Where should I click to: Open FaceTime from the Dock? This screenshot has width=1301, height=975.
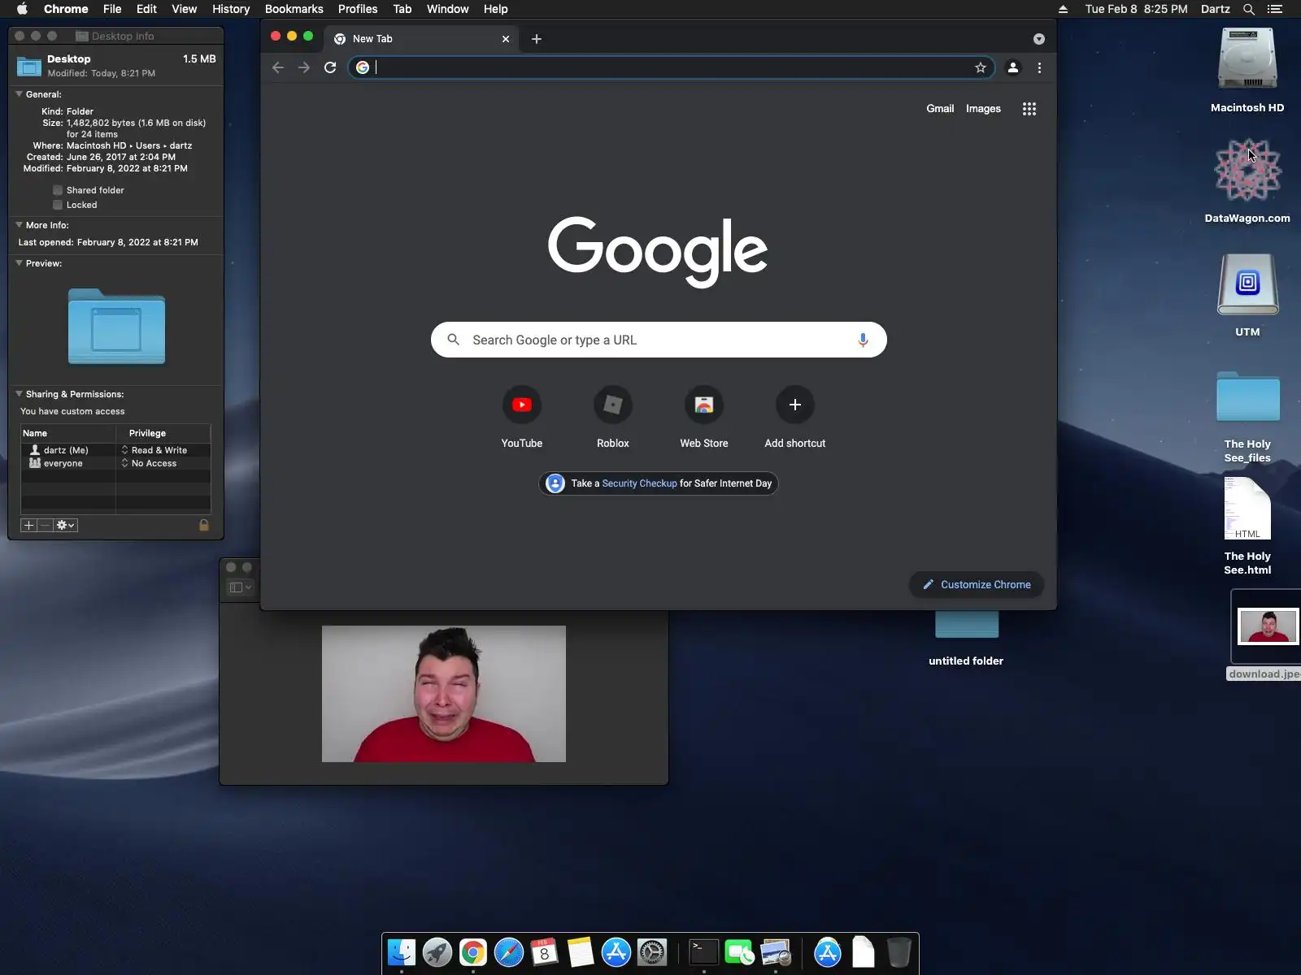tap(740, 952)
